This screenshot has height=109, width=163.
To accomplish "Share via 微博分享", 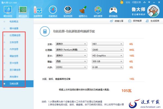I will [x=117, y=21].
